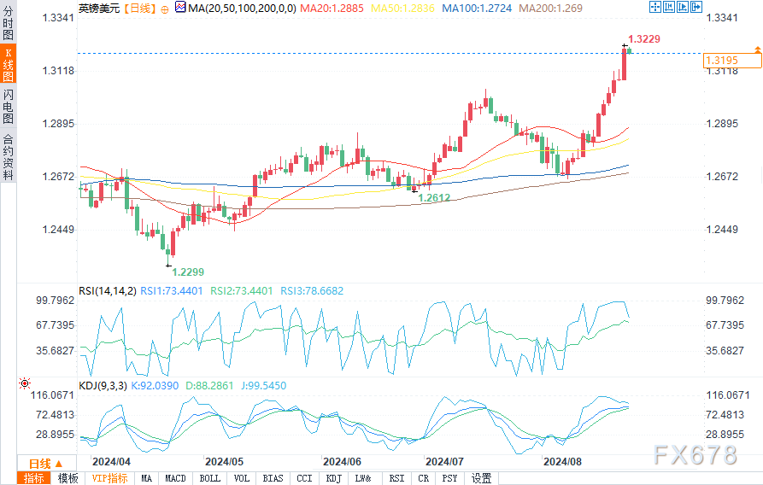
Task: Click the orange up arrow above 1.3195
Action: (758, 50)
